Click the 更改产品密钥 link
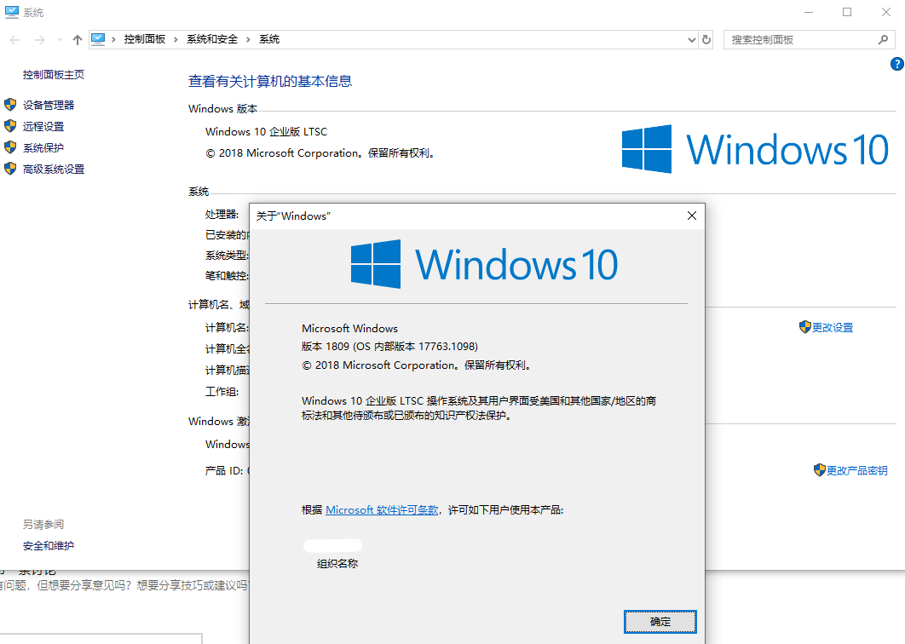 coord(856,470)
